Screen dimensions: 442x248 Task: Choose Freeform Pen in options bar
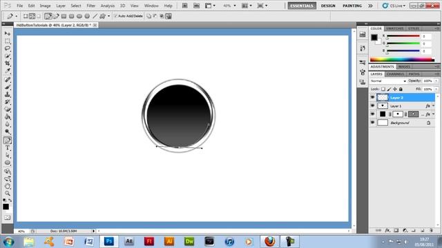[x=56, y=17]
